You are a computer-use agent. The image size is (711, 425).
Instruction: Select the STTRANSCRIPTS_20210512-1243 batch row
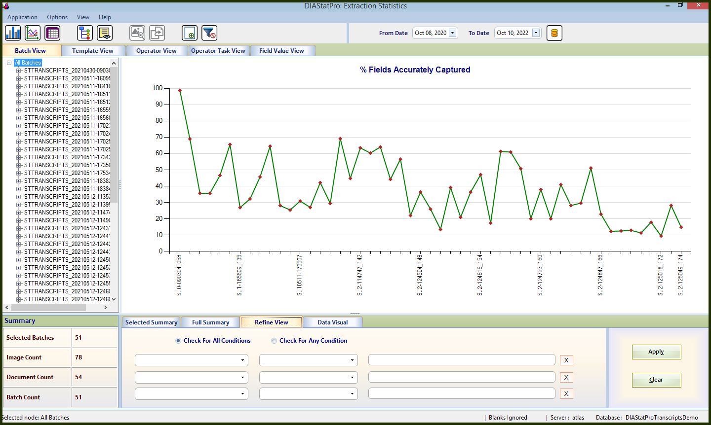pyautogui.click(x=67, y=228)
